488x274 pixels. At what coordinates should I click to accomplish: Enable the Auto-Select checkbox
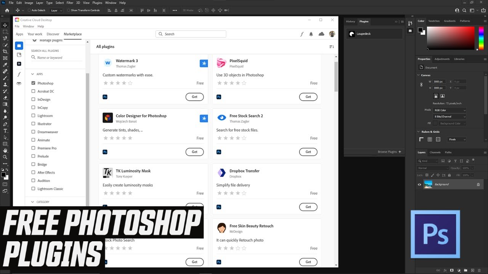(x=29, y=10)
